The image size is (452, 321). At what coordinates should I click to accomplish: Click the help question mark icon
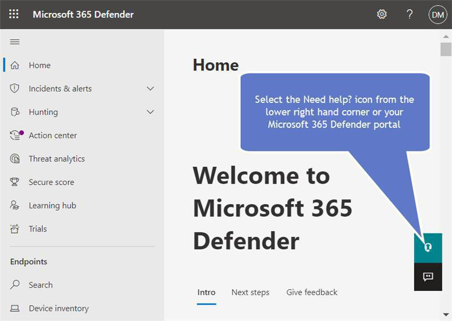point(409,14)
